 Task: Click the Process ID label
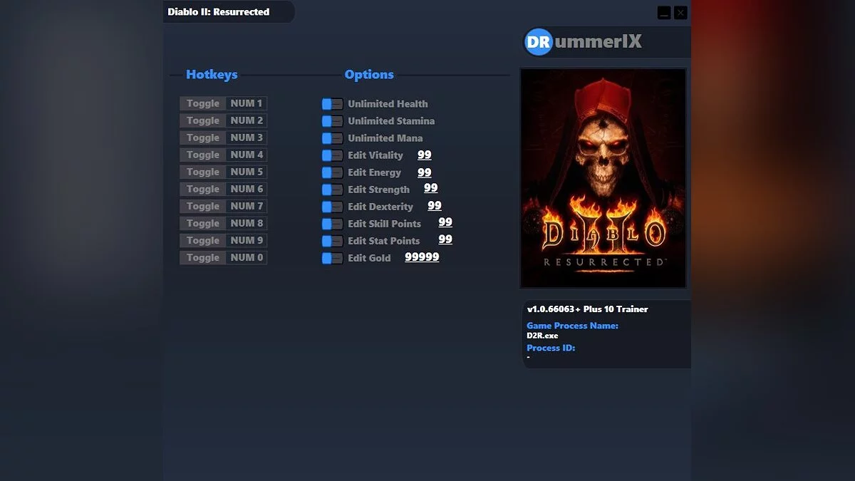click(551, 348)
